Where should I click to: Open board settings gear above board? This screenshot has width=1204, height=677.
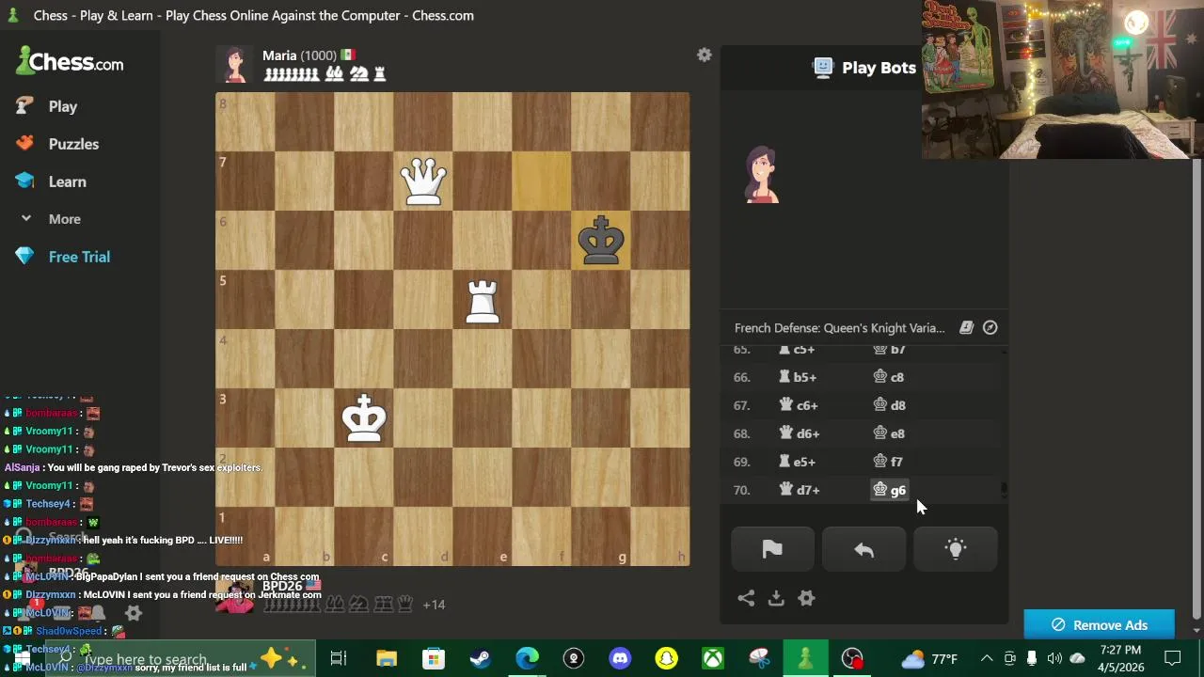[x=705, y=55]
